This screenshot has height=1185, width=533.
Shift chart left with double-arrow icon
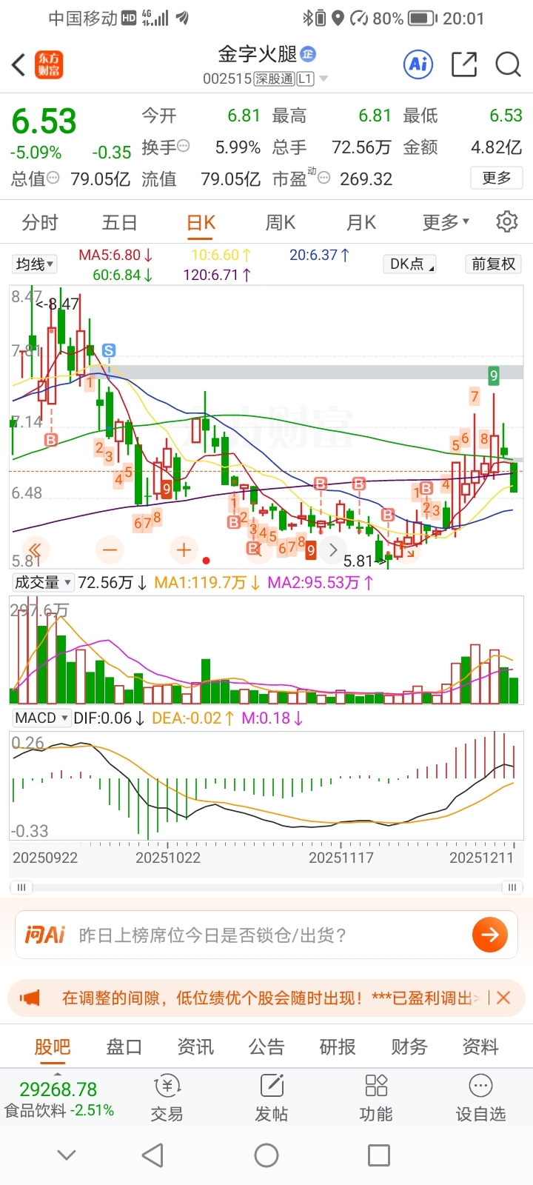[35, 550]
